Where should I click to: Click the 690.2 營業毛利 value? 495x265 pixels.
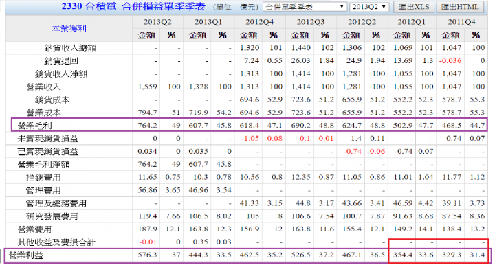[301, 126]
